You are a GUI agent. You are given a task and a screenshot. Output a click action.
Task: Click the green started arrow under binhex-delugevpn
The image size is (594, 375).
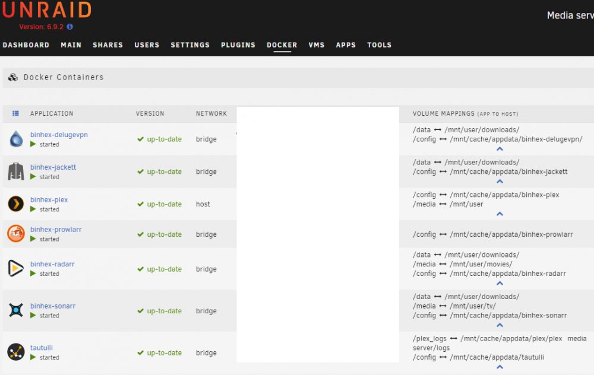pyautogui.click(x=33, y=144)
